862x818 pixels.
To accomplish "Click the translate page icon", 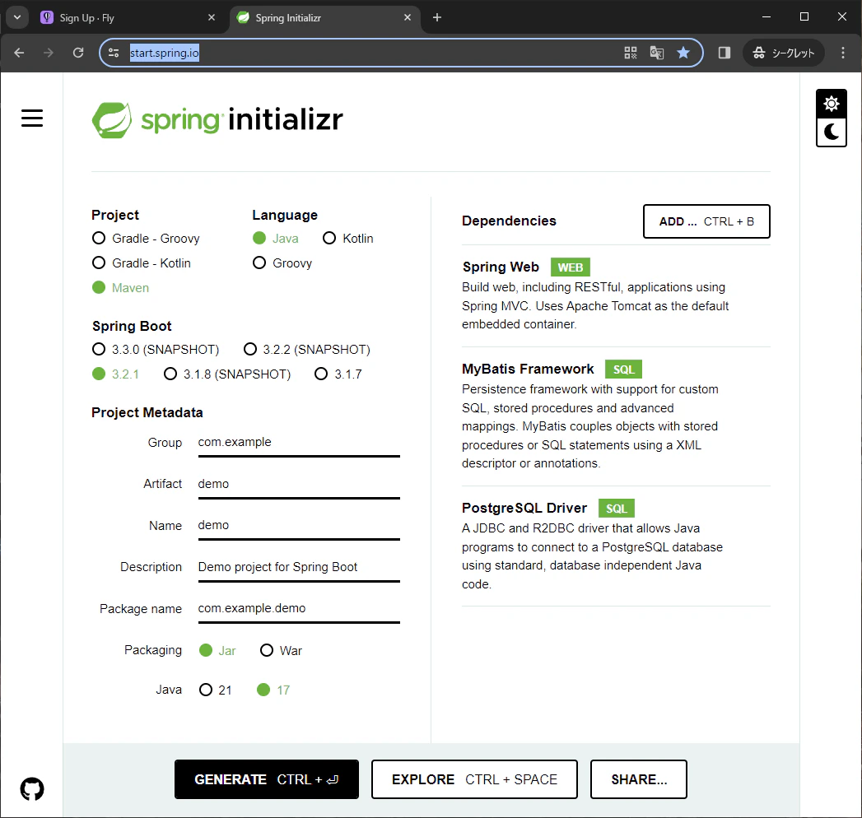I will (x=657, y=53).
